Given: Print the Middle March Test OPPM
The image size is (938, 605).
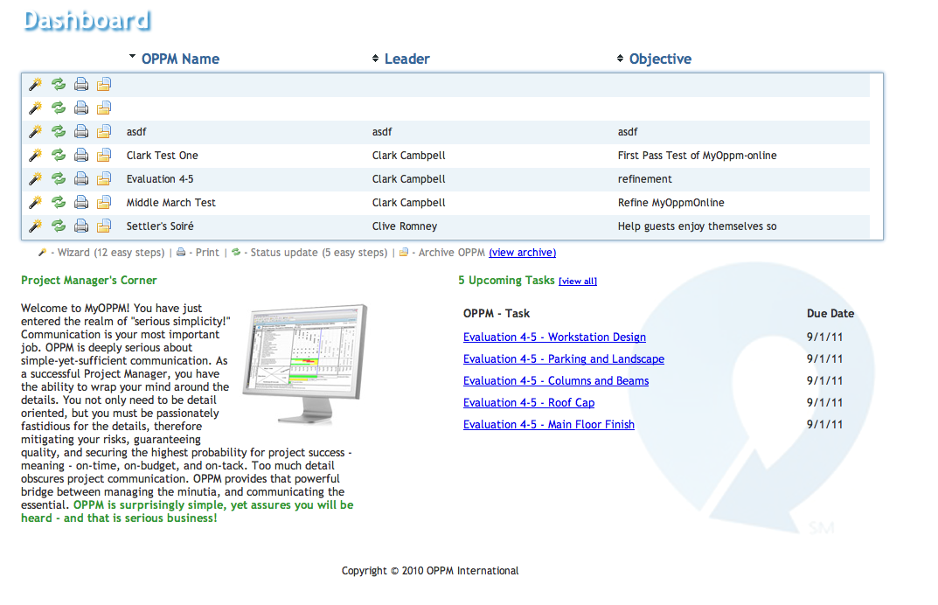Looking at the screenshot, I should 81,203.
